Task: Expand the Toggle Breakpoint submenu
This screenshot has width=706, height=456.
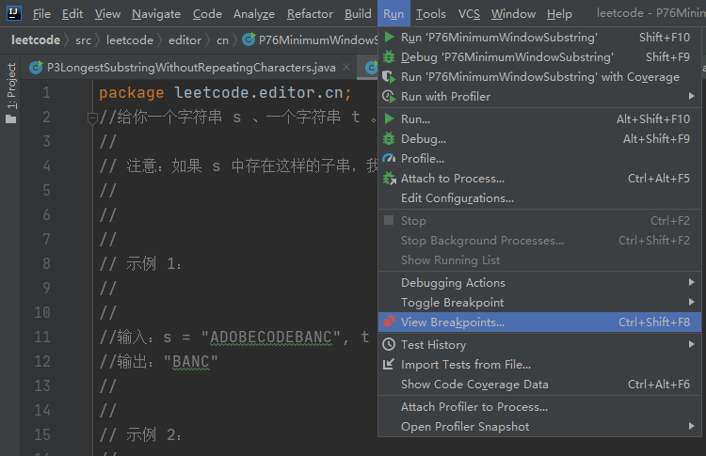Action: coord(692,303)
